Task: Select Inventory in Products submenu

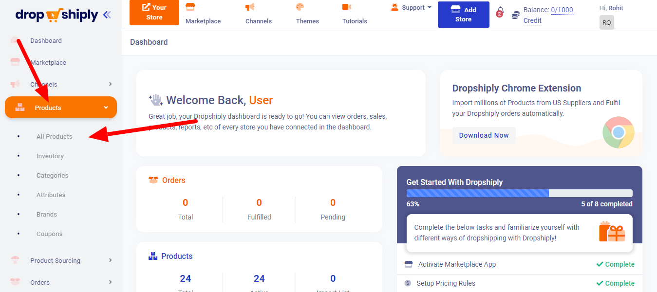Action: (50, 156)
